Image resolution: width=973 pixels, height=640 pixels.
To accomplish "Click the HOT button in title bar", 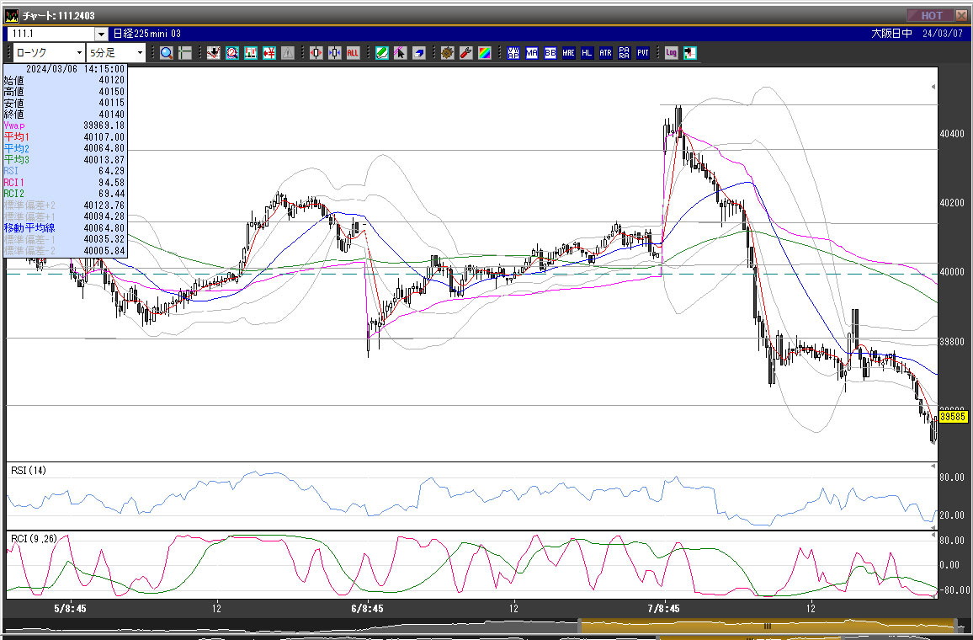I will tap(930, 15).
